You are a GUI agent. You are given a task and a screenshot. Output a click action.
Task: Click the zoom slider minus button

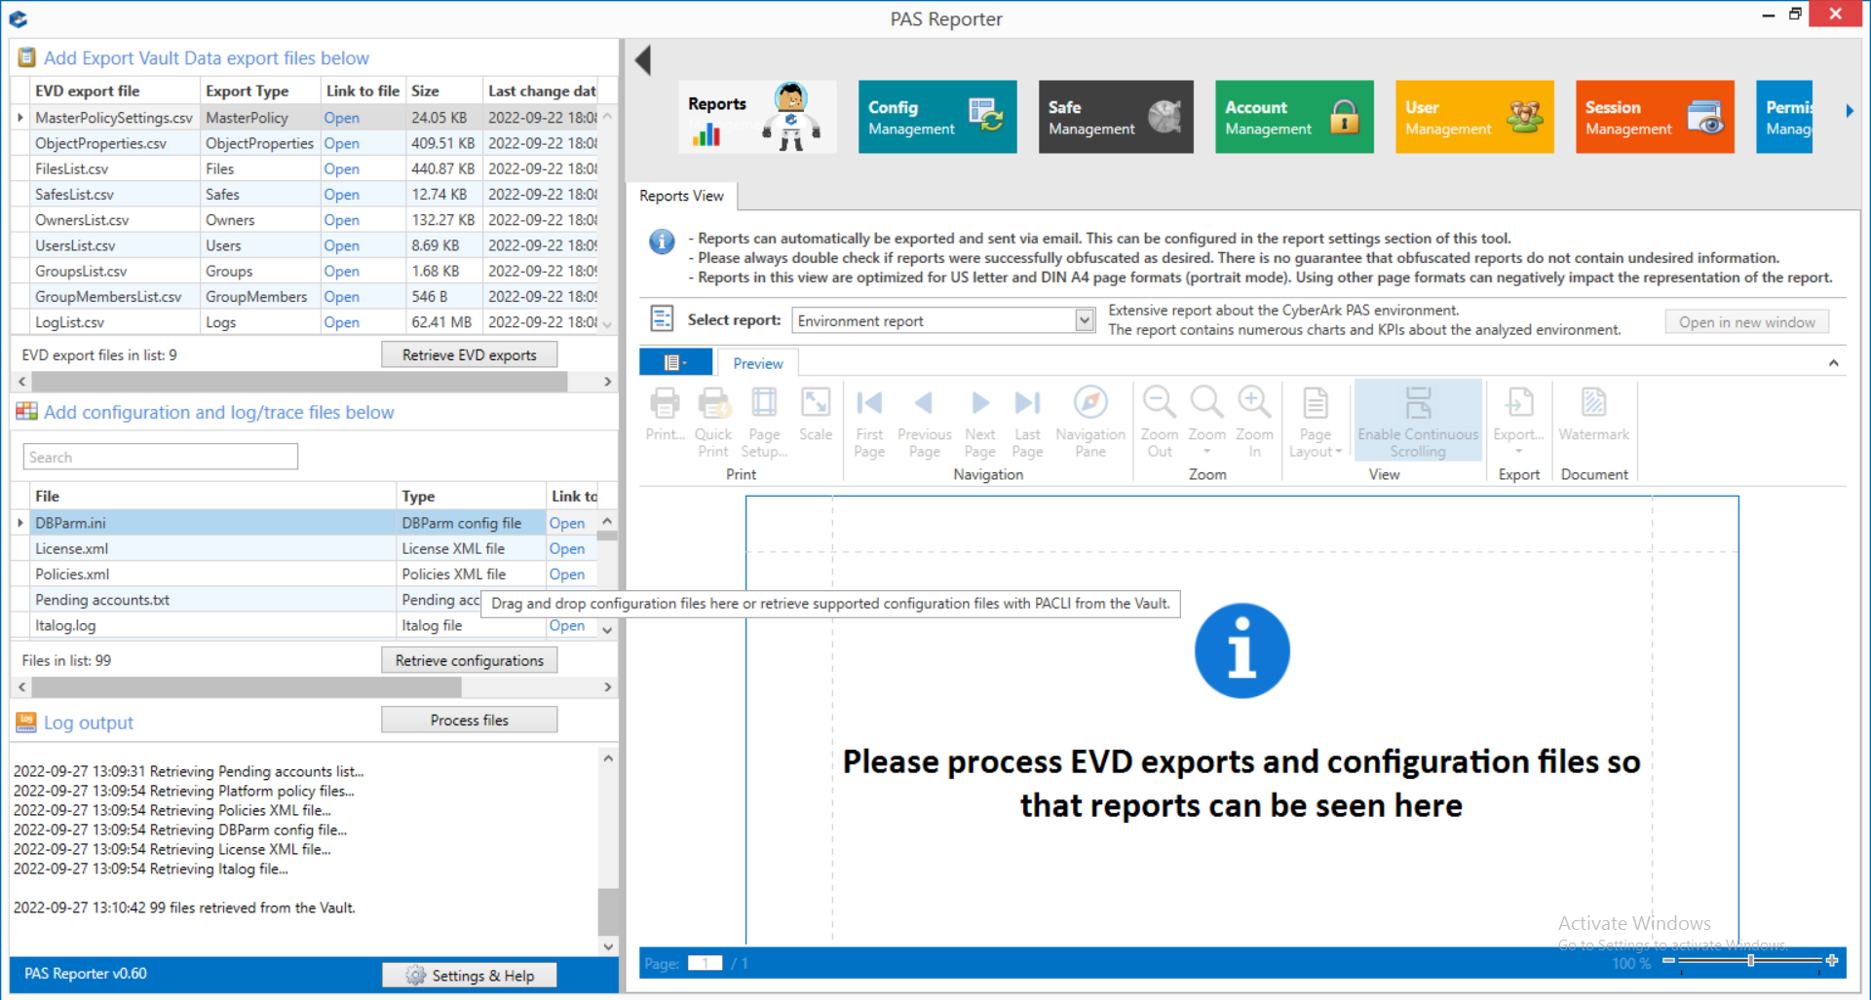(1668, 961)
